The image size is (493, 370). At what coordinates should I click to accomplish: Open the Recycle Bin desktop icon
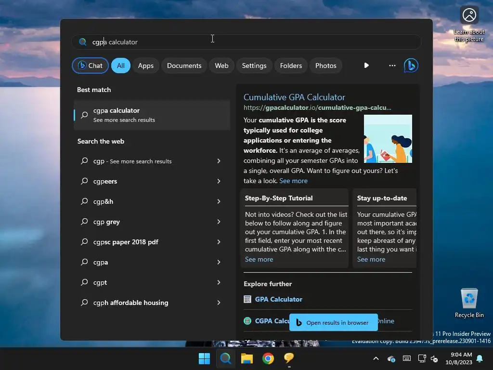pos(469,303)
